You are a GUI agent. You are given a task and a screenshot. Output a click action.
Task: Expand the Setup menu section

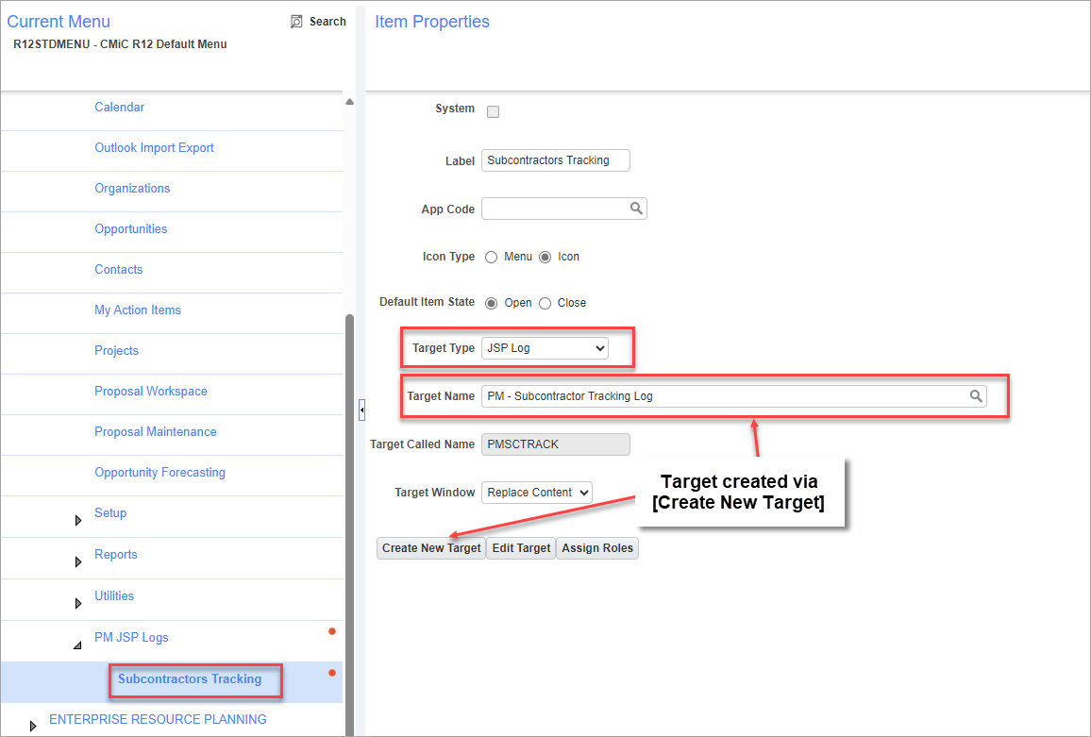click(78, 516)
